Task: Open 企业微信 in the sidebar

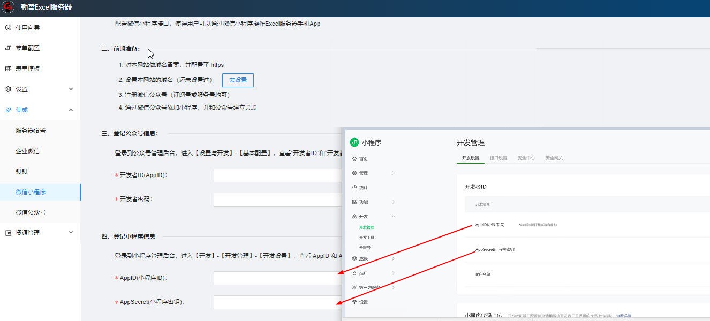Action: tap(27, 151)
